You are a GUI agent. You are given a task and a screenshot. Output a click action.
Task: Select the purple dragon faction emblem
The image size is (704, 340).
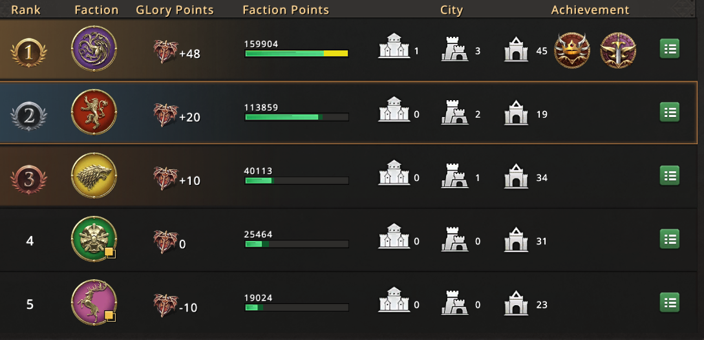coord(94,48)
